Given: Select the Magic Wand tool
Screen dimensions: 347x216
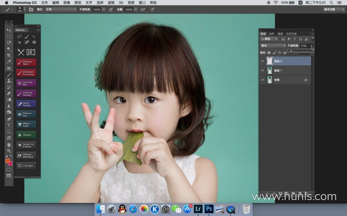Looking at the screenshot, I should 9,49.
